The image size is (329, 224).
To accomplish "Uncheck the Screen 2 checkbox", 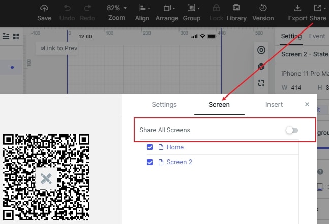I will [x=150, y=162].
